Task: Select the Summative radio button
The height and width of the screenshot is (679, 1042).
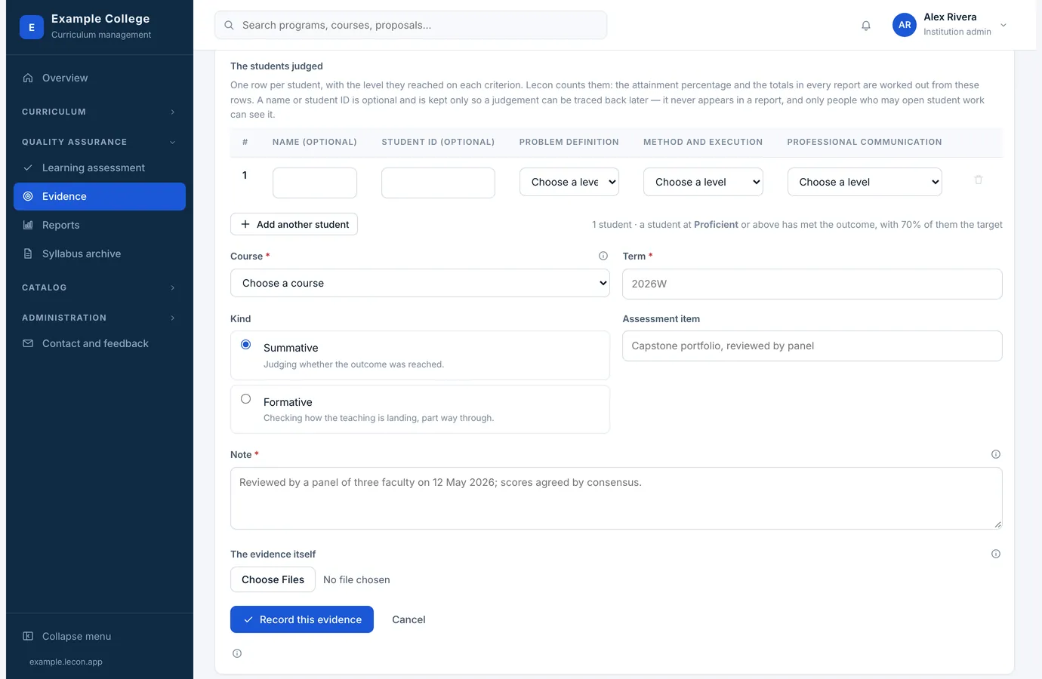Action: 246,345
